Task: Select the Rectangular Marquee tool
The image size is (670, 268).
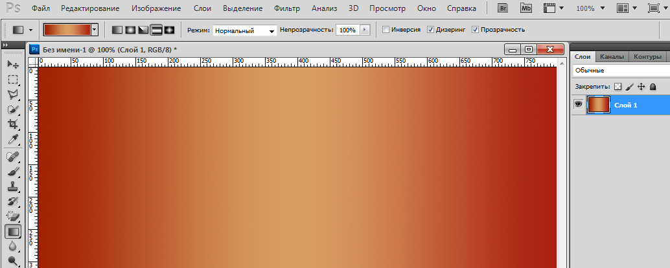Action: [x=13, y=80]
